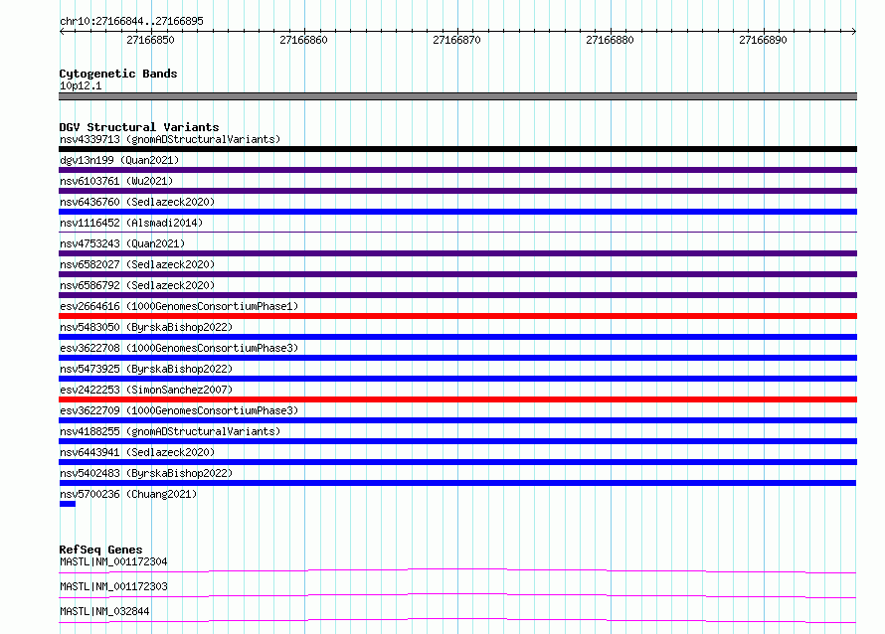Open variant nsv6586792 (Sedlazeck2020) label

137,285
